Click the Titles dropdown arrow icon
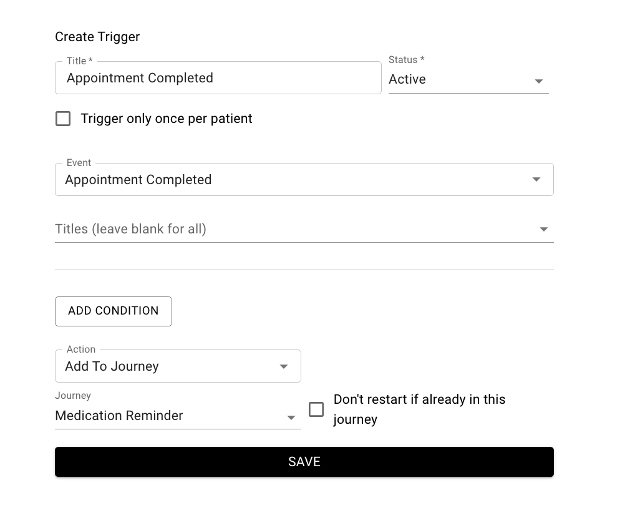Screen dimensions: 625x523 click(x=543, y=228)
